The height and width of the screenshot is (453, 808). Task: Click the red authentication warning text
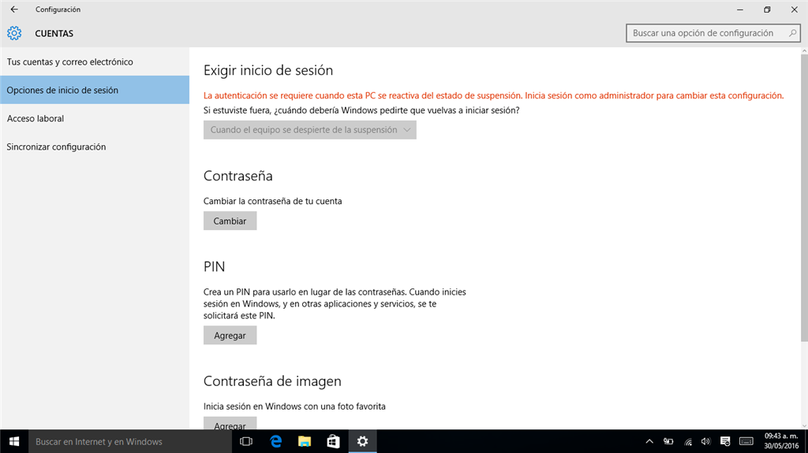494,96
